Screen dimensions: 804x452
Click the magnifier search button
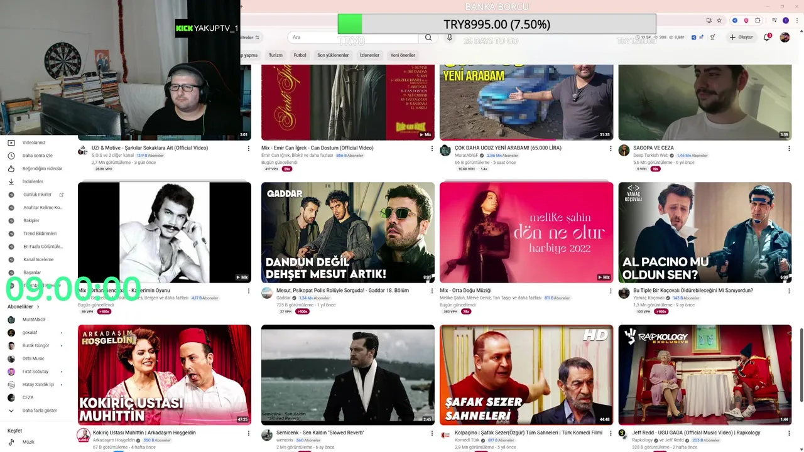[x=428, y=38]
